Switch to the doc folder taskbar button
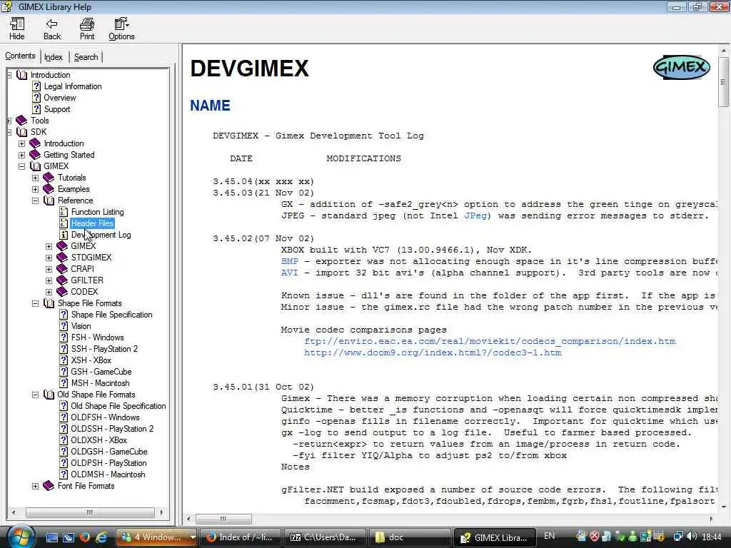 point(410,537)
